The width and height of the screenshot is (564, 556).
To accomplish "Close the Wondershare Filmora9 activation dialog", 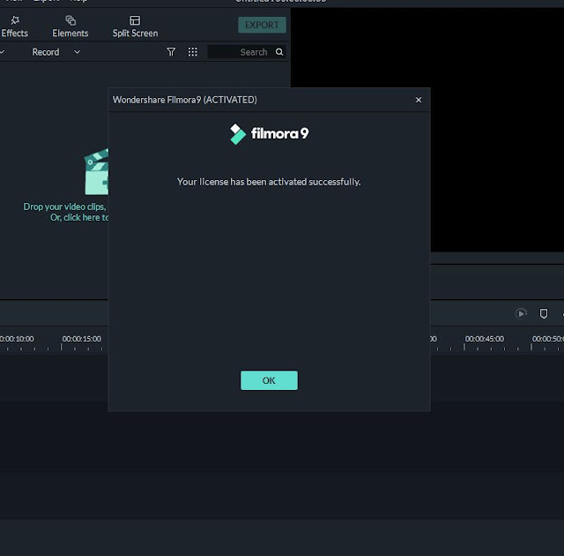I will [419, 100].
